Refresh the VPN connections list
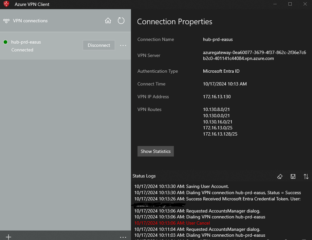The width and height of the screenshot is (312, 240). point(121,20)
